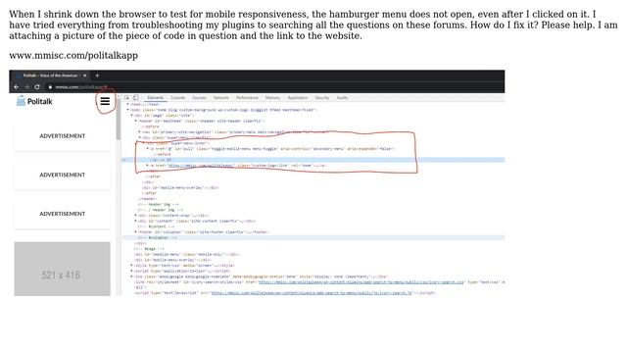
Task: Click the third ADVERTISEMENT box
Action: (x=63, y=214)
